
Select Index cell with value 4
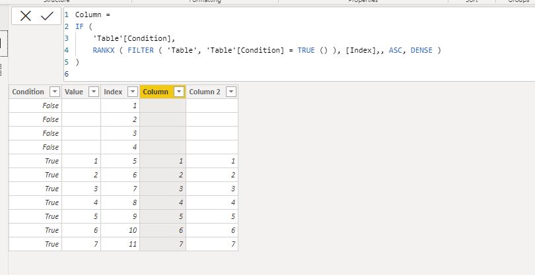(x=120, y=147)
